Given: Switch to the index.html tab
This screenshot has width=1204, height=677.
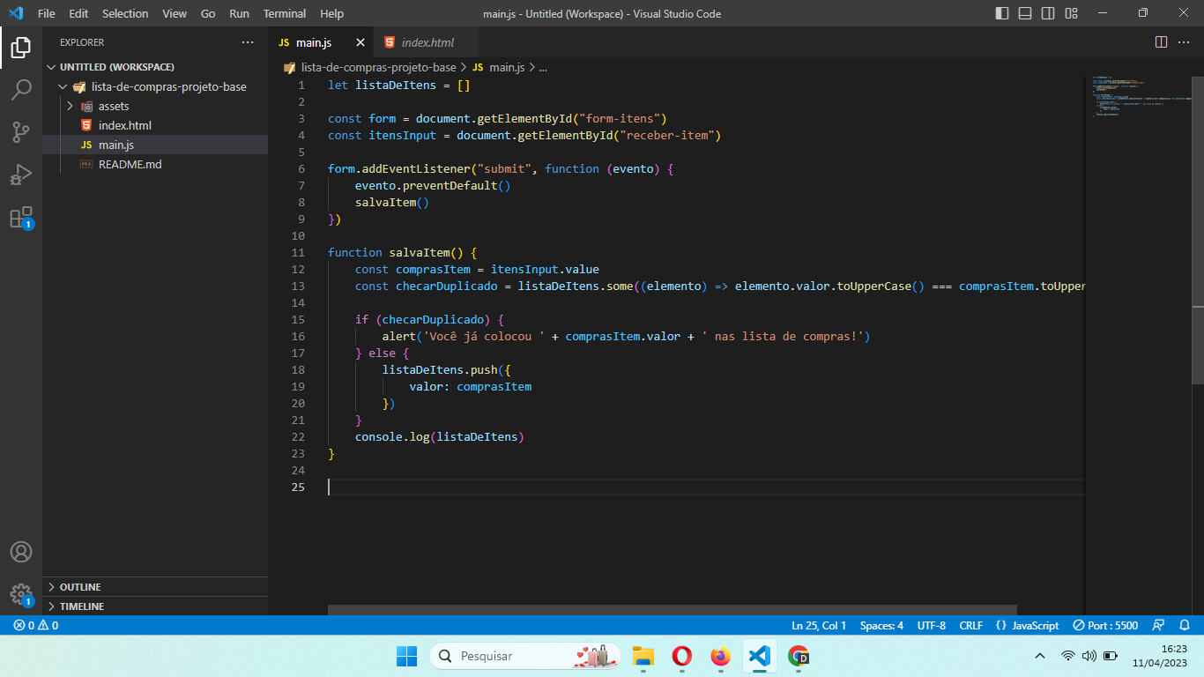Looking at the screenshot, I should (x=427, y=42).
